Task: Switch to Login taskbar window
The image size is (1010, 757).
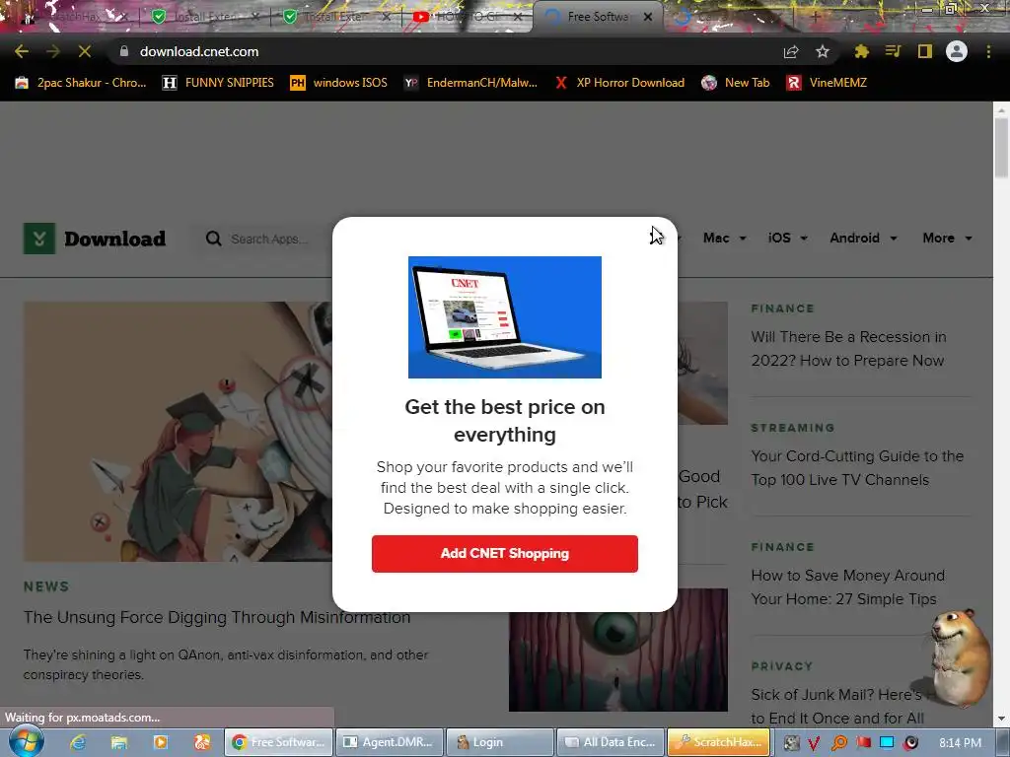Action: click(500, 742)
